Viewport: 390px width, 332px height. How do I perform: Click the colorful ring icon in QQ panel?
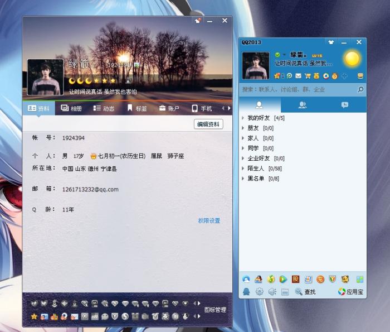tap(325, 76)
